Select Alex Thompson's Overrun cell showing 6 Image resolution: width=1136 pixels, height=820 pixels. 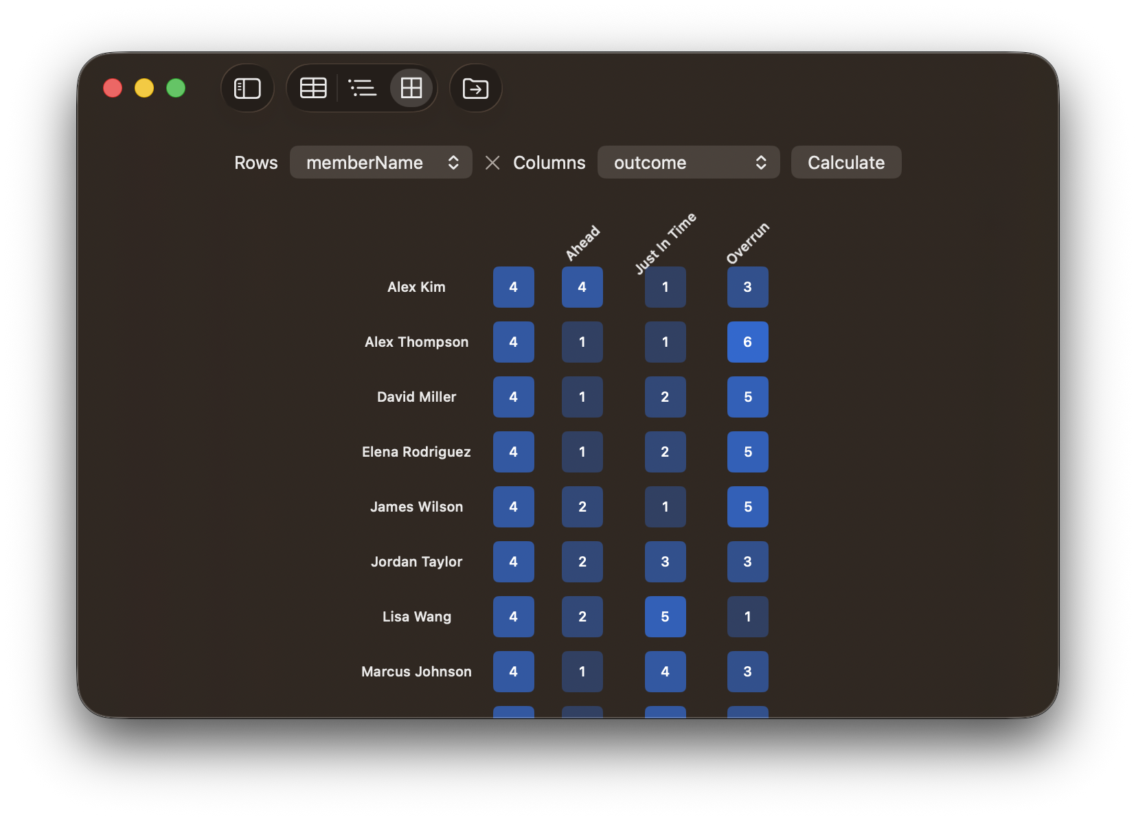747,342
